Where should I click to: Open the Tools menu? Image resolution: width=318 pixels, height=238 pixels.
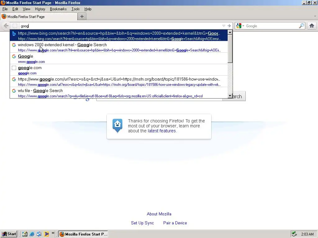tap(75, 9)
